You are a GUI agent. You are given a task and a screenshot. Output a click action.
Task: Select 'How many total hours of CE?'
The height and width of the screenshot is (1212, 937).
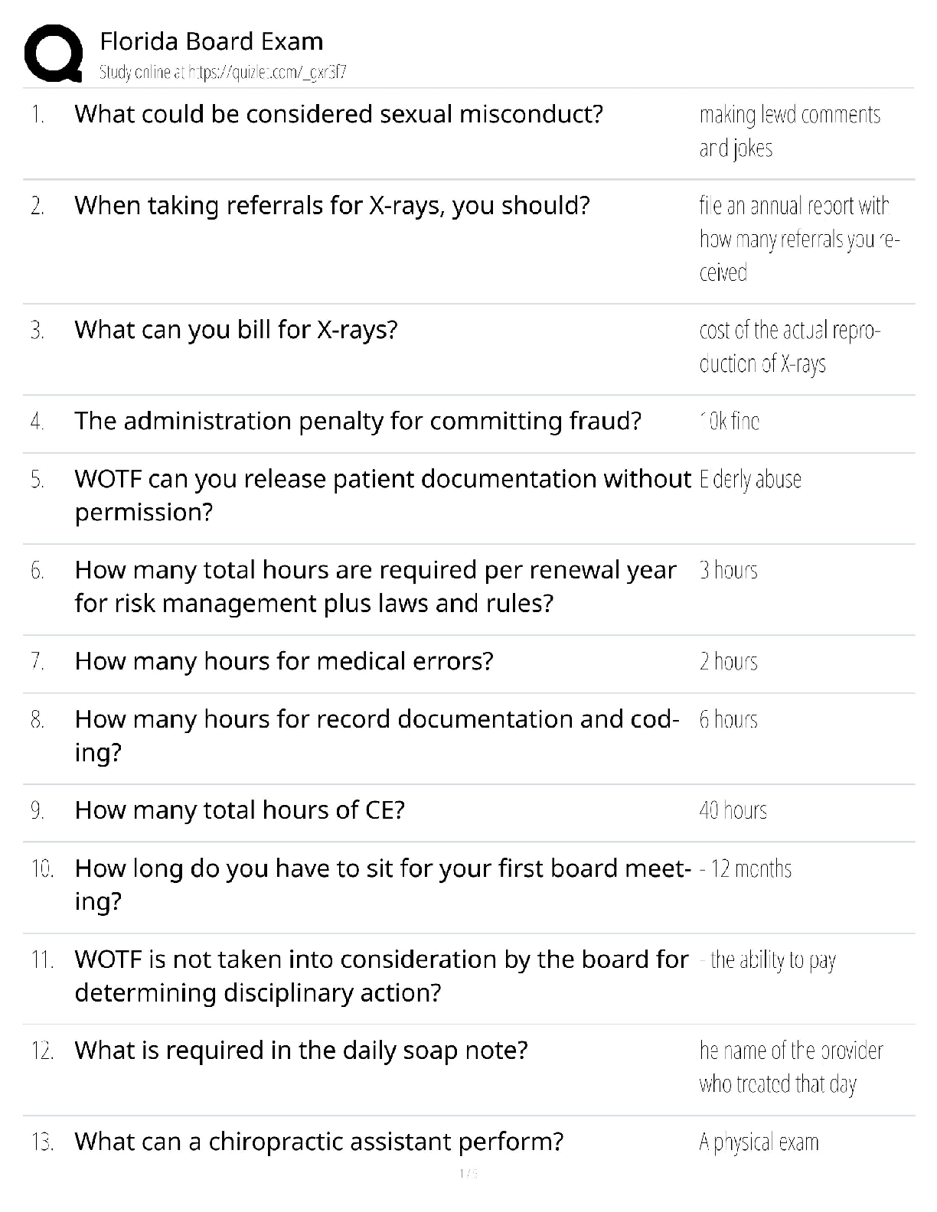239,810
